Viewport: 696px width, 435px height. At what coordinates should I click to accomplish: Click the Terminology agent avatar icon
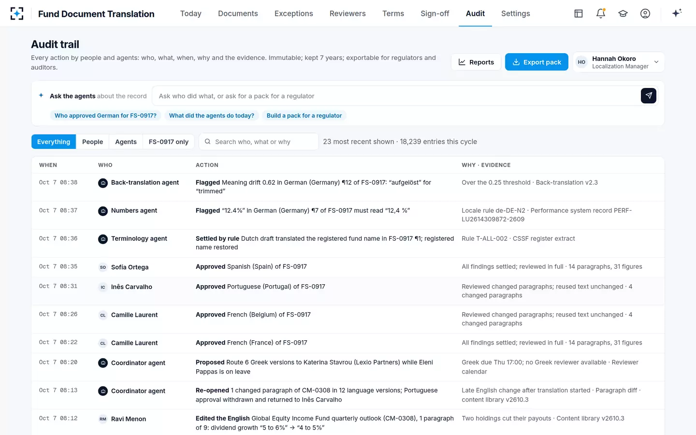pos(103,239)
